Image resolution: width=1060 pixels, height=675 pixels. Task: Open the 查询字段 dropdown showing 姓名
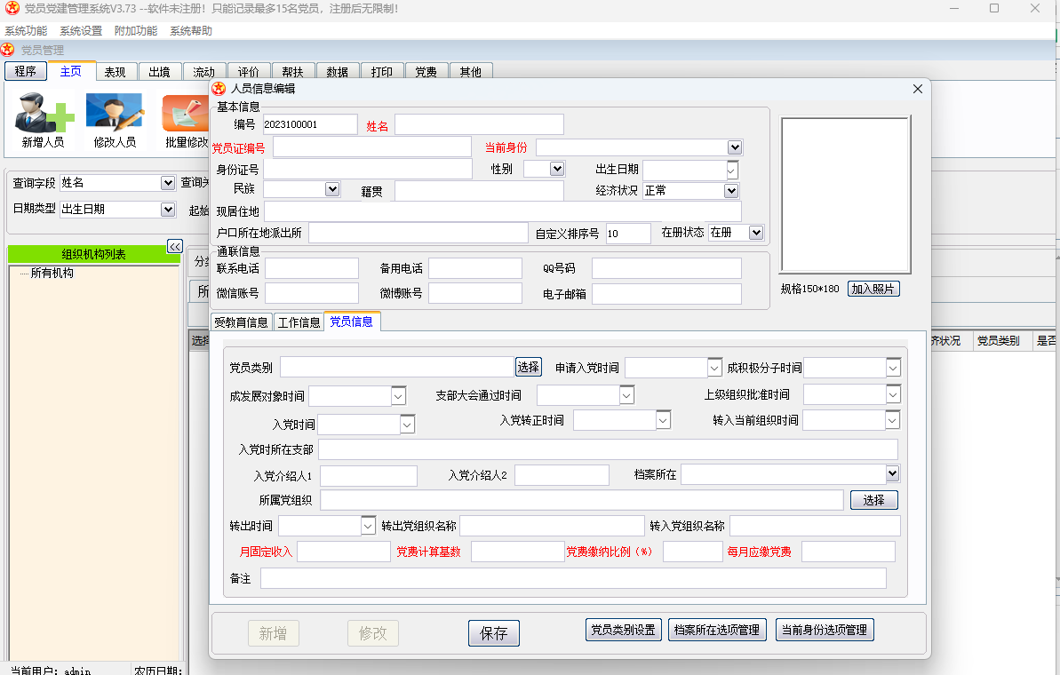tap(168, 183)
